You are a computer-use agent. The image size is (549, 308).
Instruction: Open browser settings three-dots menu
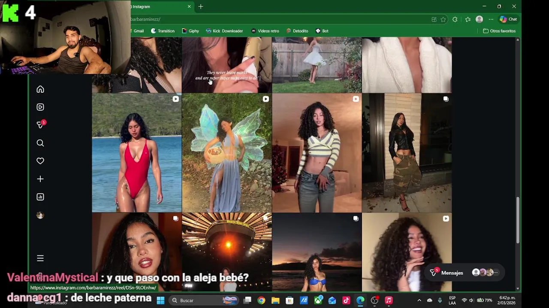coord(491,19)
